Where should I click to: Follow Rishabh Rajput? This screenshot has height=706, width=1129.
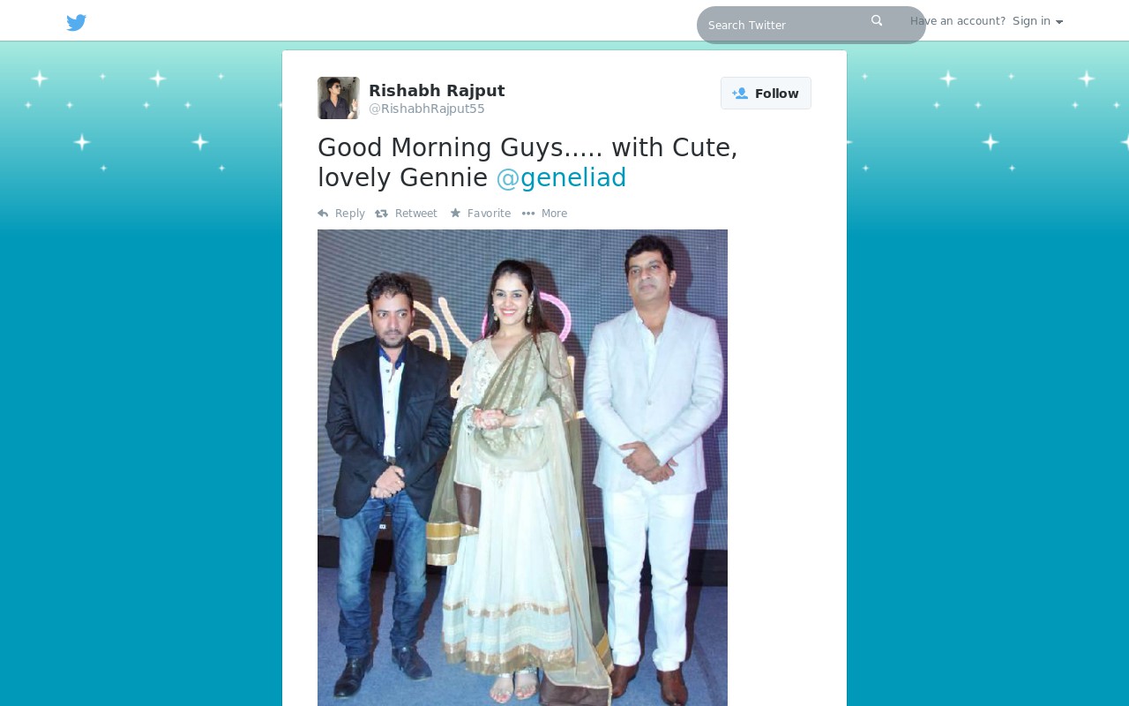coord(766,94)
